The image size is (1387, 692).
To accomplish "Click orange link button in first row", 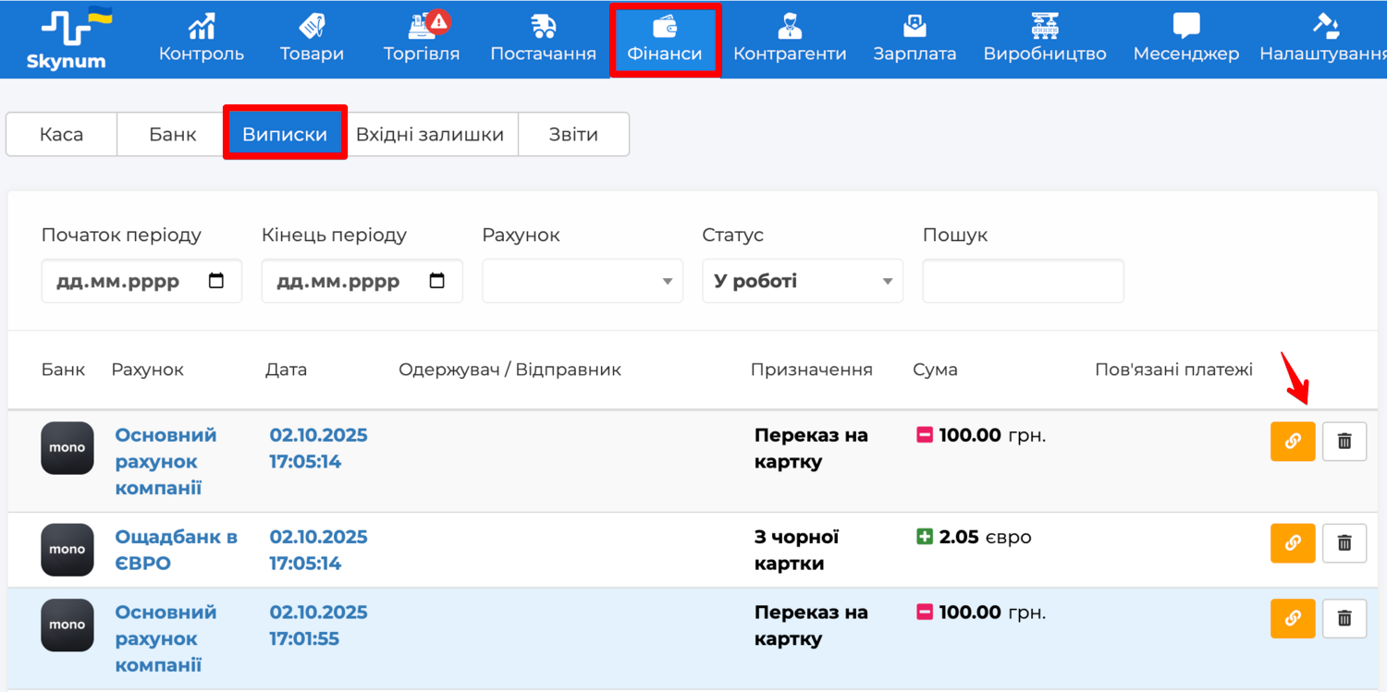I will 1292,442.
